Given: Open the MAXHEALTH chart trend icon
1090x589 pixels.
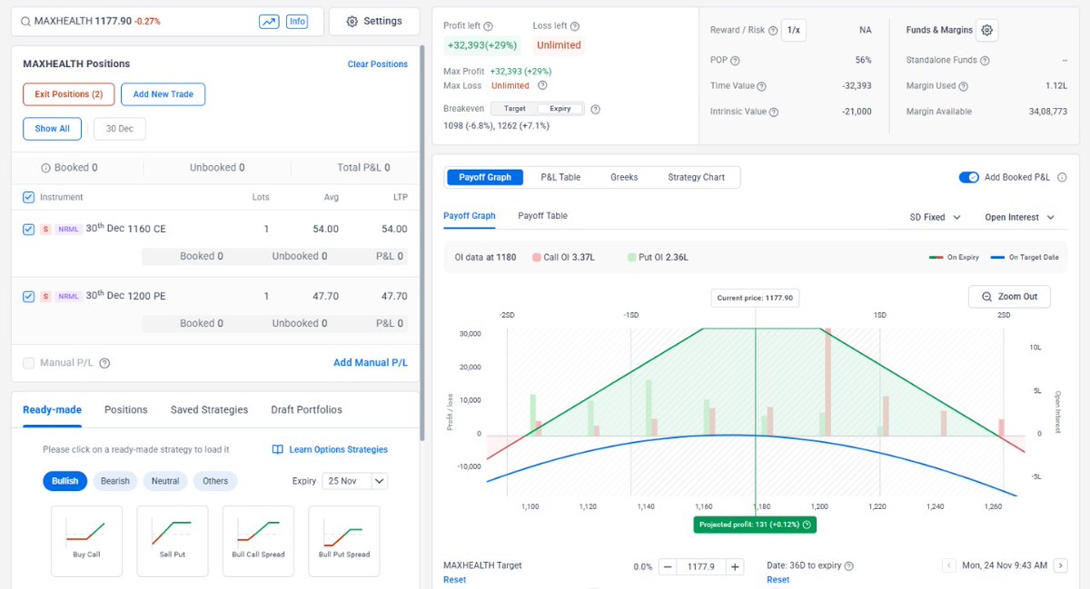Looking at the screenshot, I should (269, 21).
